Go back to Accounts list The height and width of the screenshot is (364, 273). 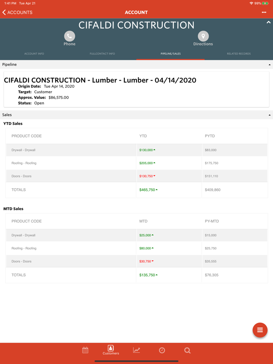pos(18,12)
